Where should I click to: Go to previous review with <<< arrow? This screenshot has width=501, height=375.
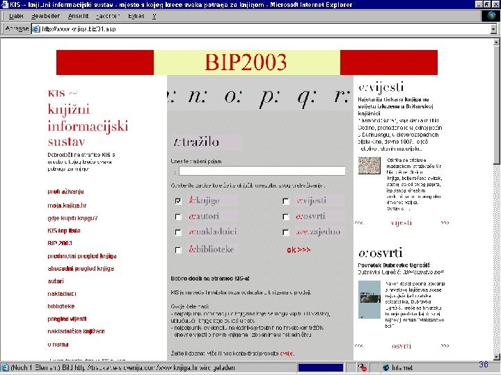point(359,346)
